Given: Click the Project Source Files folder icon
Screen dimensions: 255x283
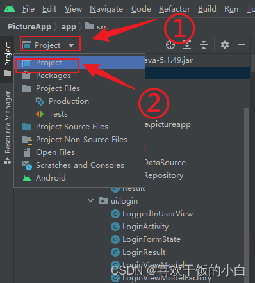Looking at the screenshot, I should tap(27, 127).
